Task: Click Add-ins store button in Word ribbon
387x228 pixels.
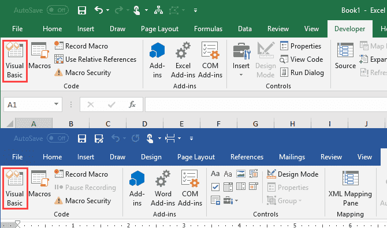Action: (x=137, y=189)
